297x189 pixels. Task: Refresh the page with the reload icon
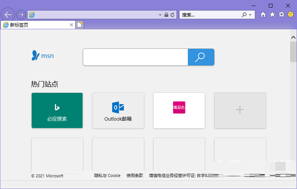[x=172, y=14]
